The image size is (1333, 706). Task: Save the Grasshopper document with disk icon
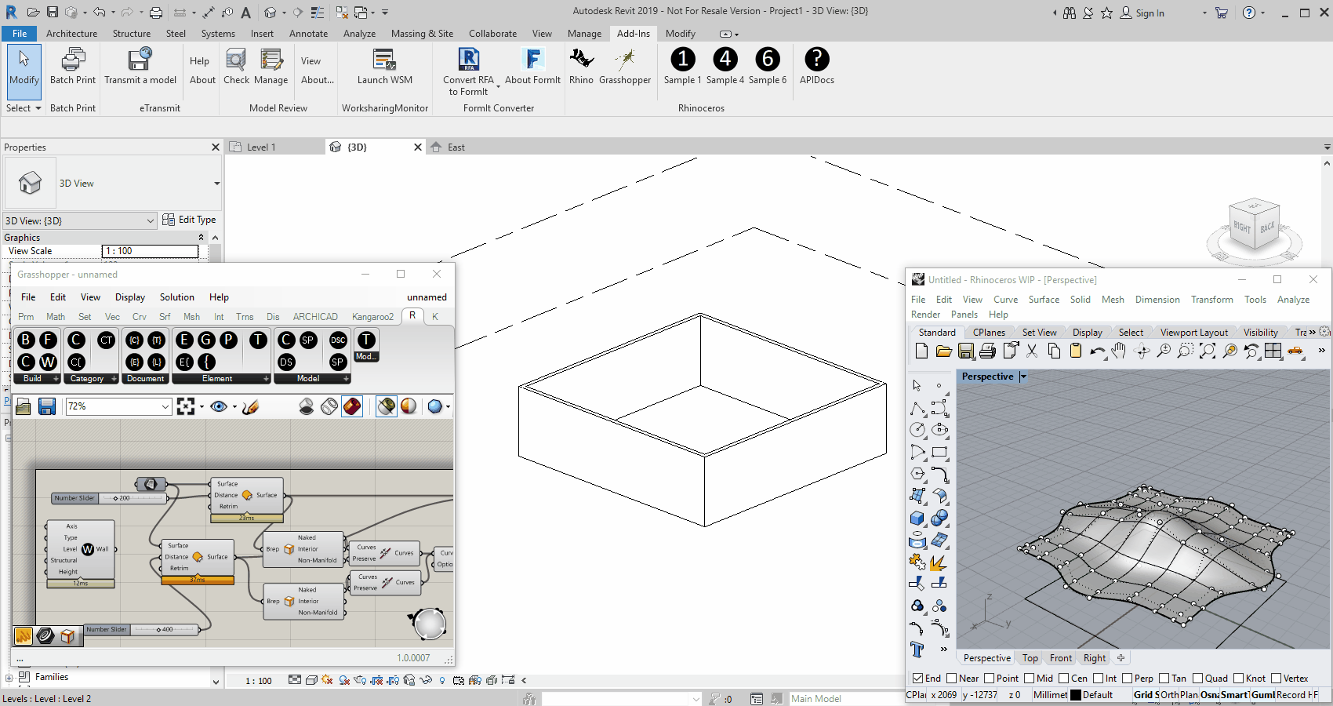pos(47,406)
